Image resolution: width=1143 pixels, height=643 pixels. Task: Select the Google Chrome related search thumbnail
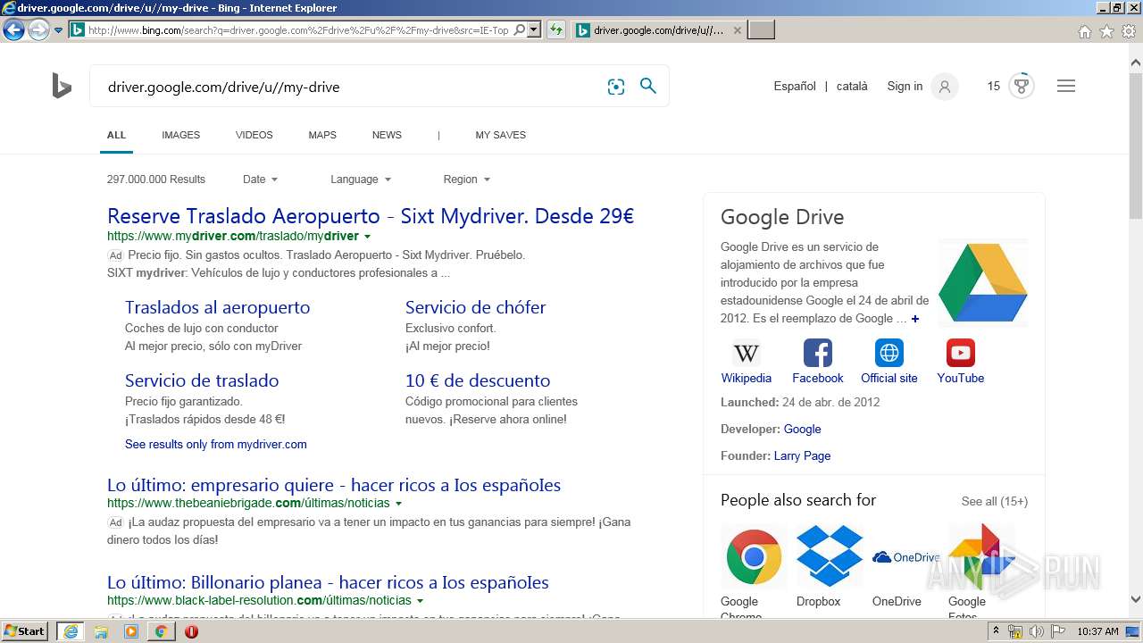tap(754, 556)
